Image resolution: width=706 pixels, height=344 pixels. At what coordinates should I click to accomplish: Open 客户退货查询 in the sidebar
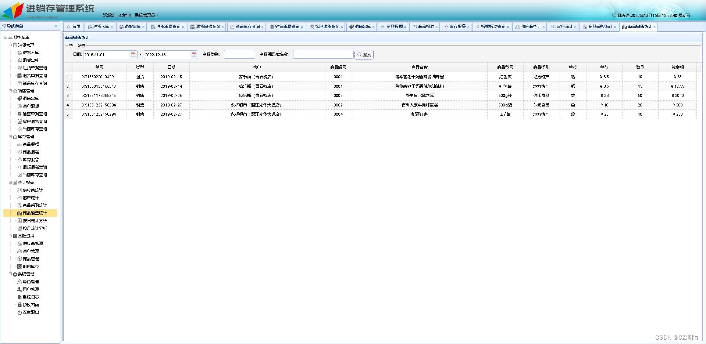tap(35, 122)
